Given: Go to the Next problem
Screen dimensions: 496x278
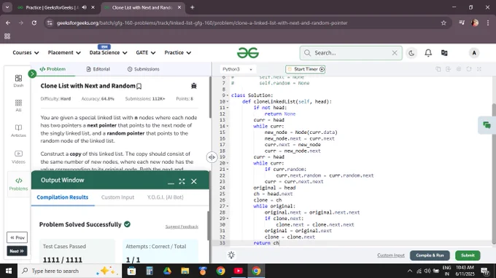Looking at the screenshot, I should (17, 251).
